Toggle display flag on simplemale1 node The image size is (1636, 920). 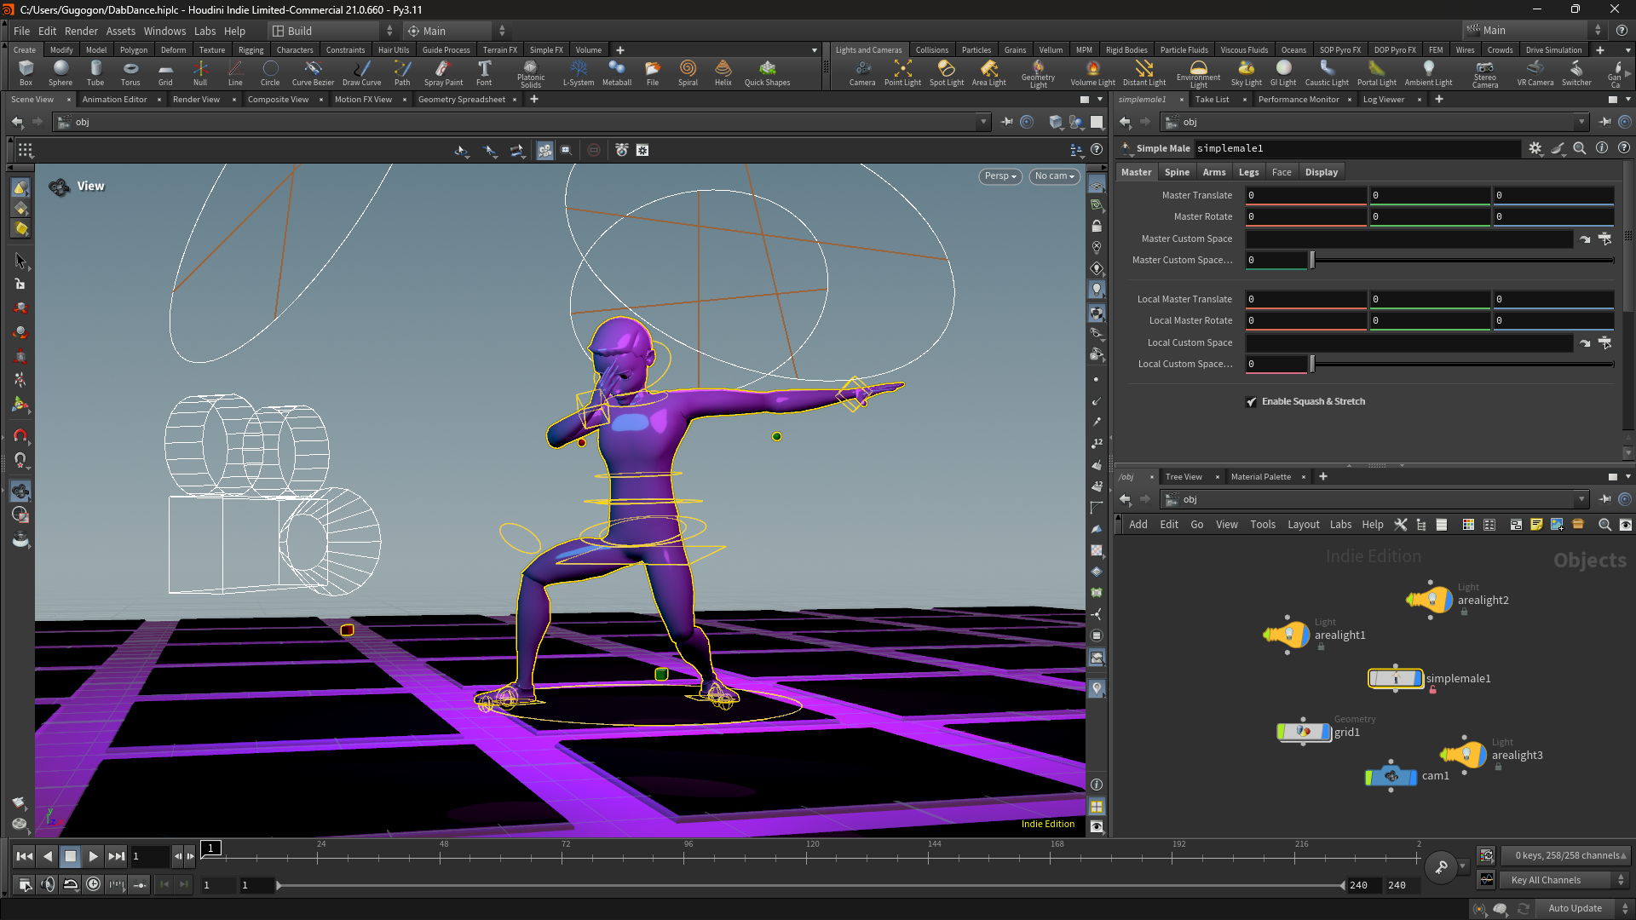(x=1418, y=679)
